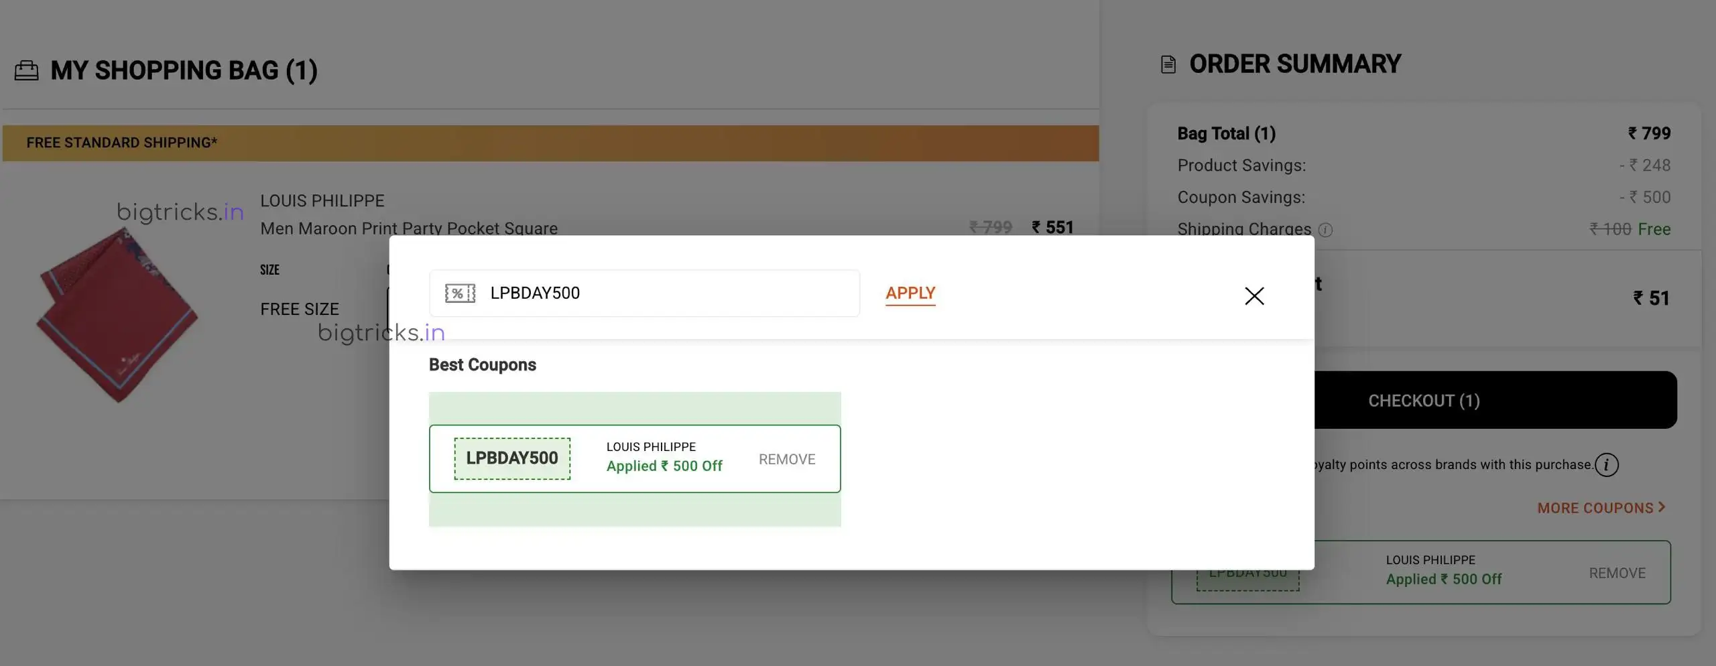
Task: Click the Applied ₹ 500 Off text in popup
Action: click(x=664, y=466)
